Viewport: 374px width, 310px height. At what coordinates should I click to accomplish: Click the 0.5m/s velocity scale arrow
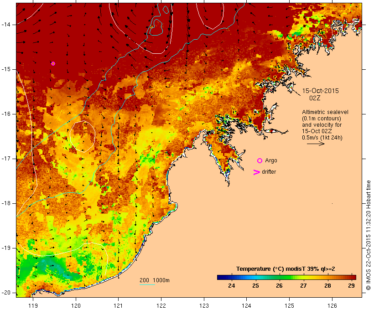click(316, 144)
